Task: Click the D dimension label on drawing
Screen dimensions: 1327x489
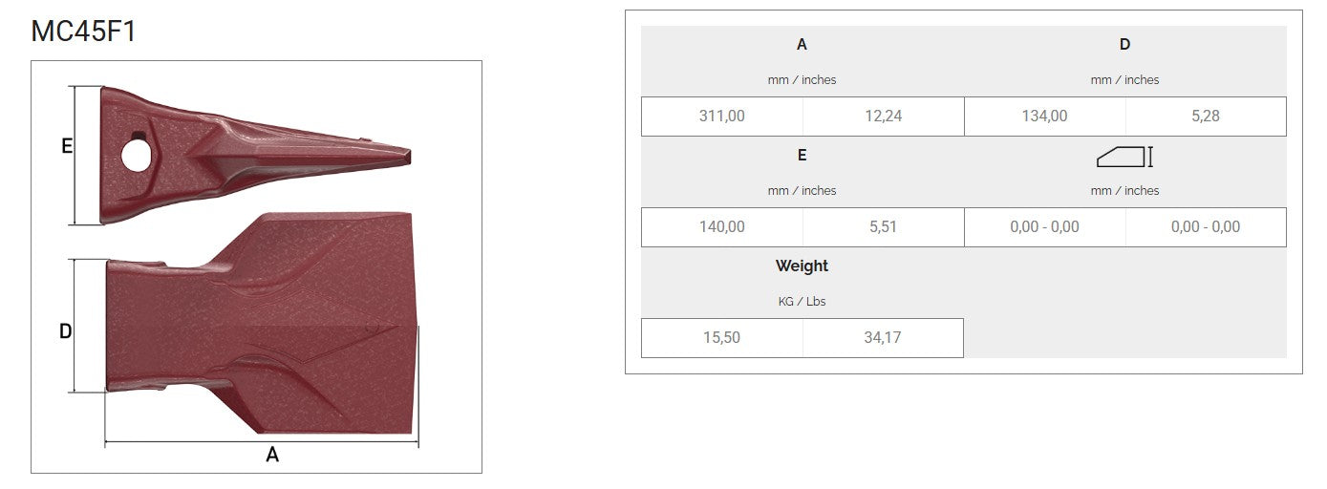Action: pyautogui.click(x=65, y=331)
